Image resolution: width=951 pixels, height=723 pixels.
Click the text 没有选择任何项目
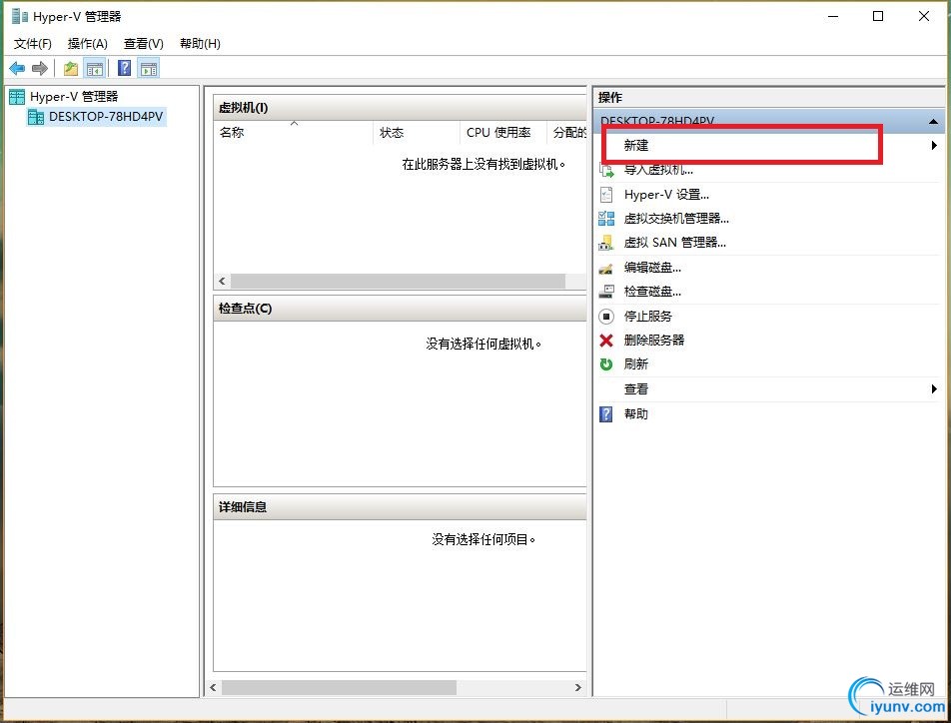(x=483, y=539)
